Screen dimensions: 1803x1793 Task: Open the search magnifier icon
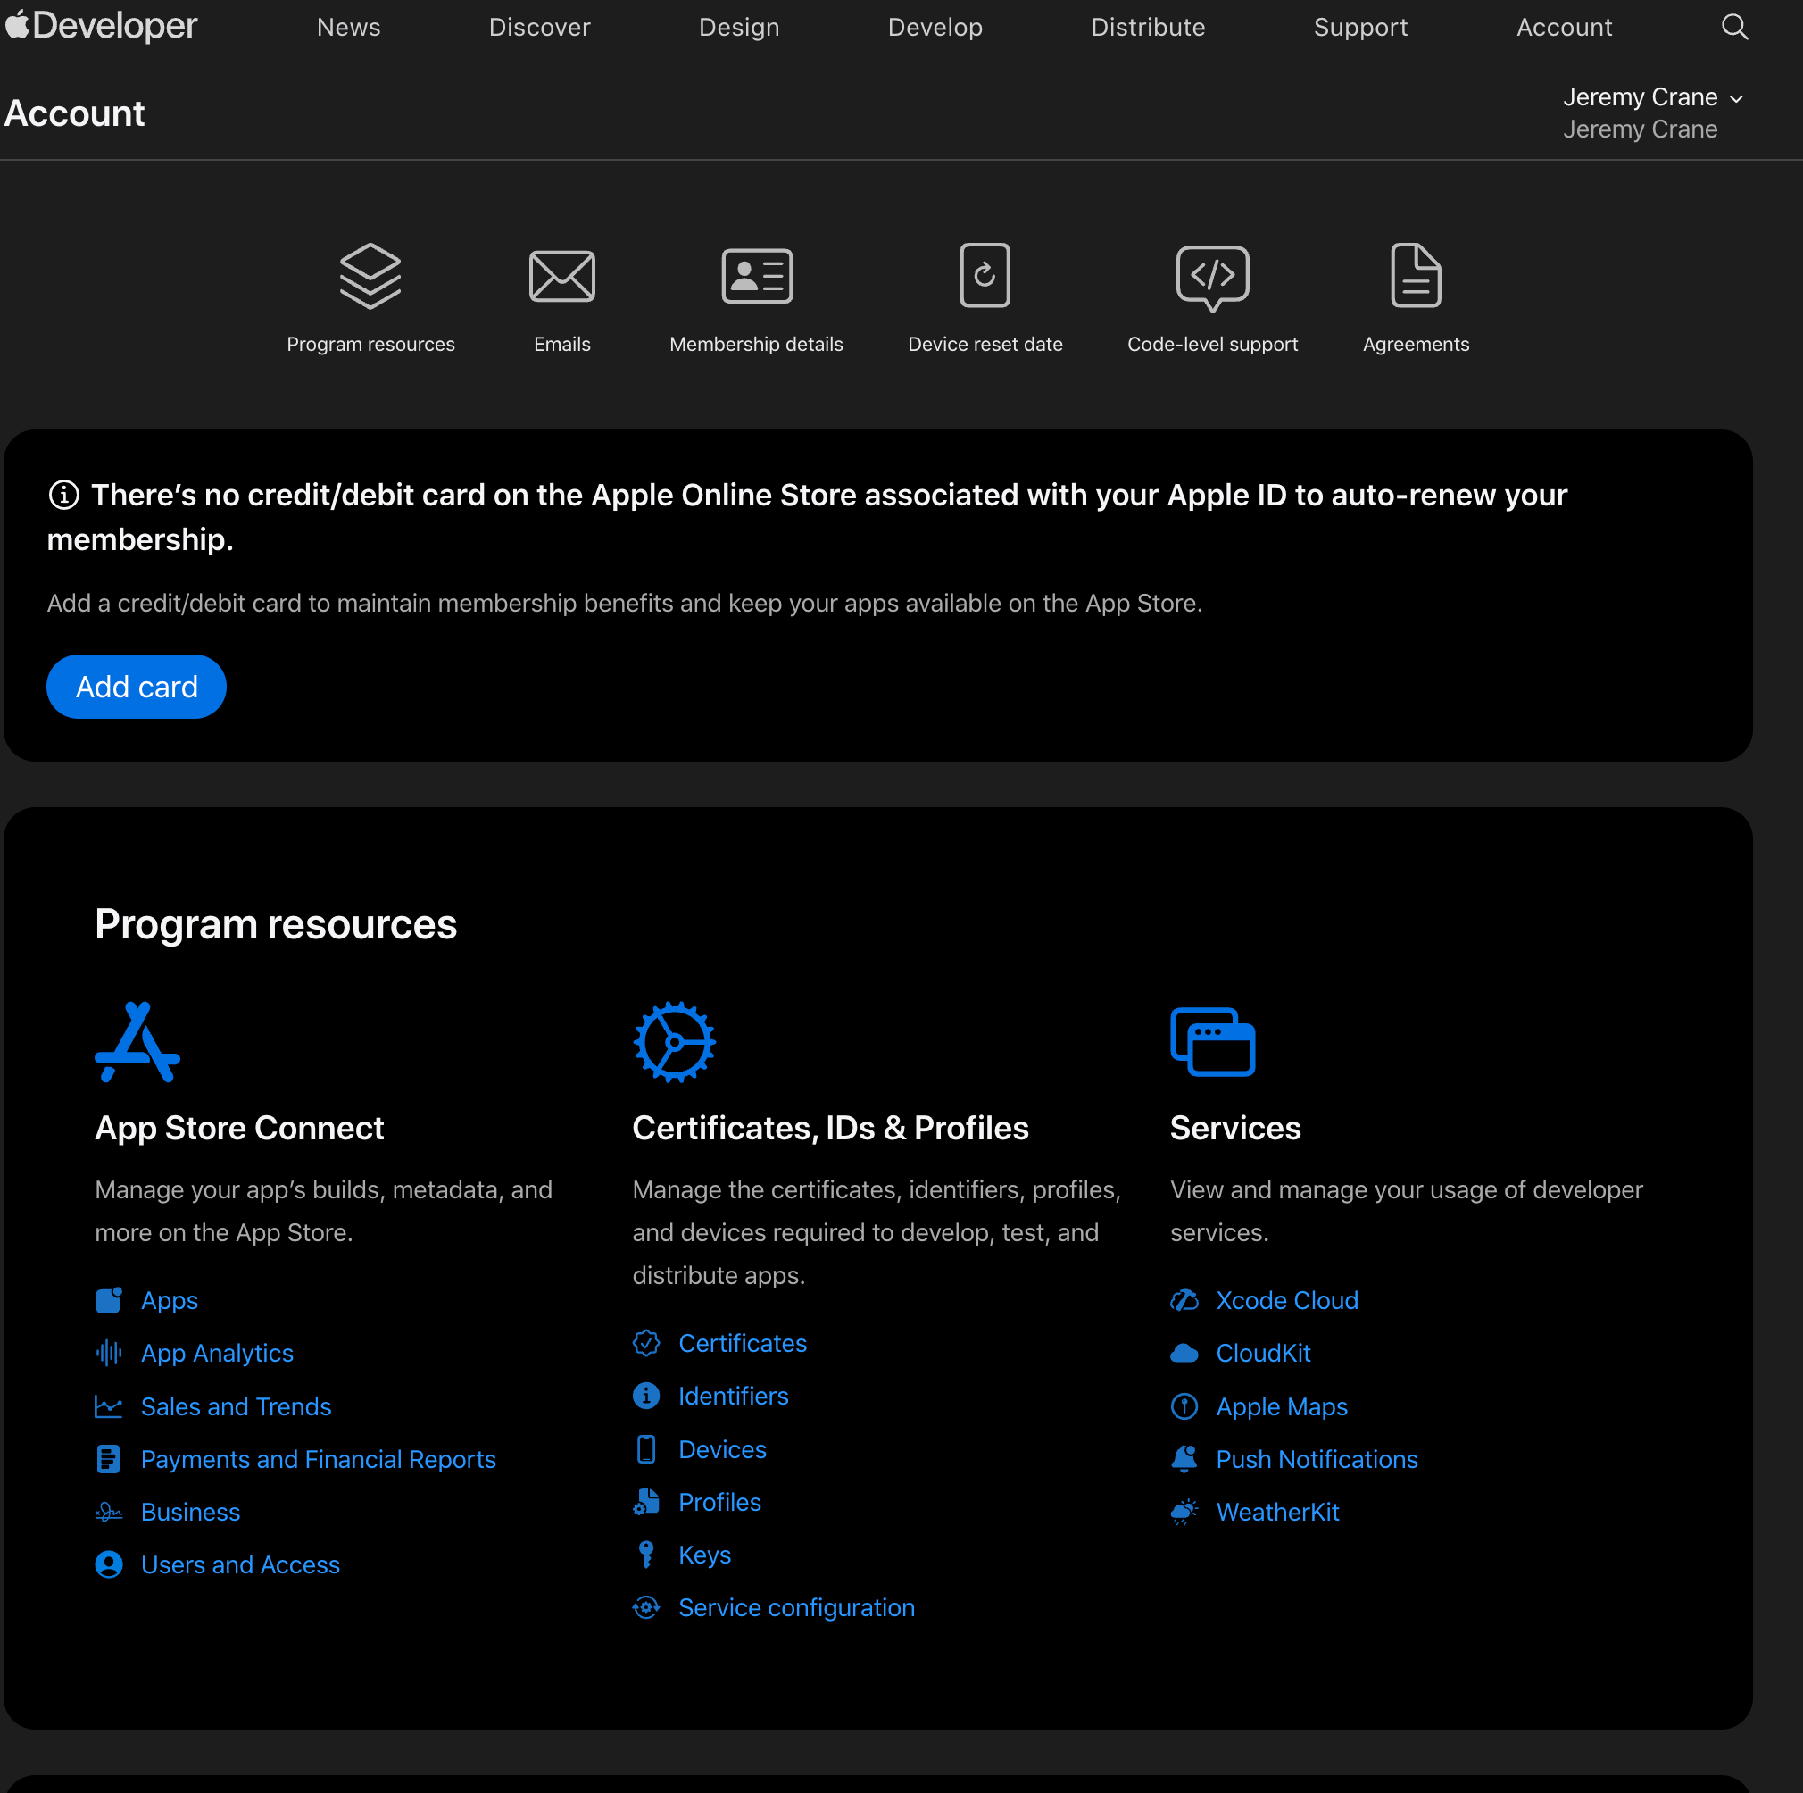pyautogui.click(x=1734, y=27)
